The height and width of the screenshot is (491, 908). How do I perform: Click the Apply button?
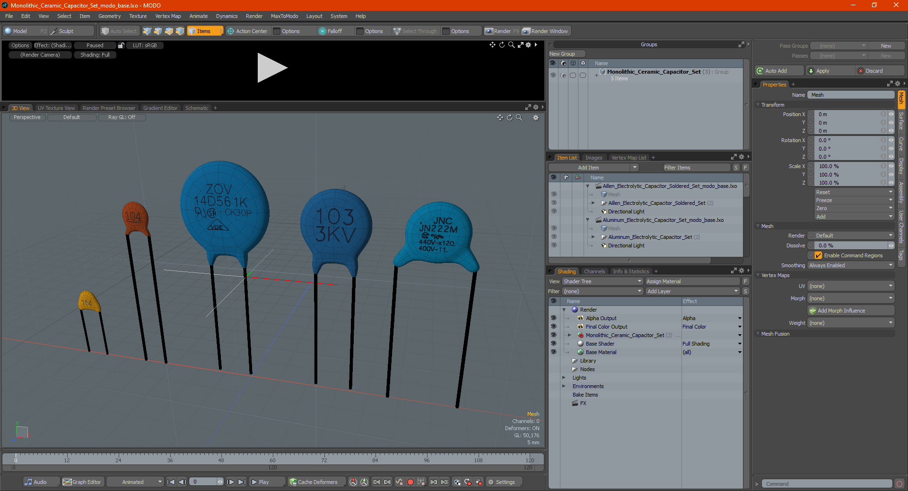(830, 71)
